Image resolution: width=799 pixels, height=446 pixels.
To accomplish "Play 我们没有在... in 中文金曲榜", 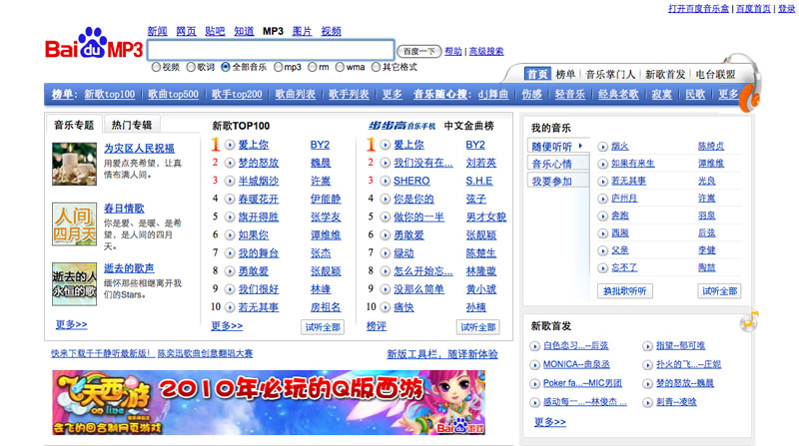I will (386, 163).
